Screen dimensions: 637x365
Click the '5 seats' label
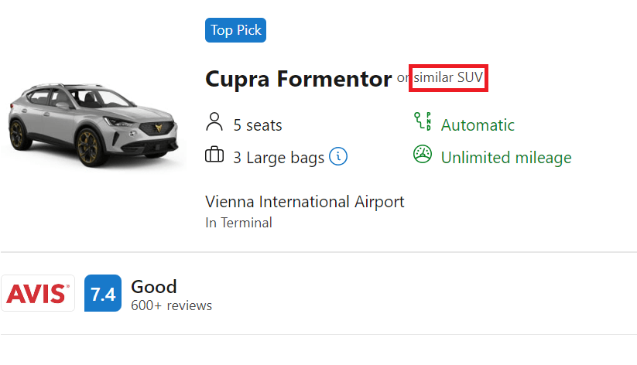258,125
